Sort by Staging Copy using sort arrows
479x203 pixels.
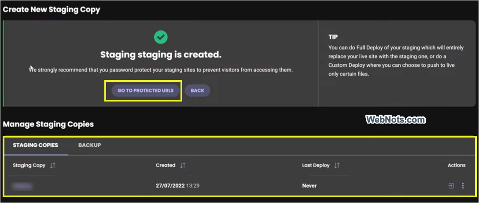pyautogui.click(x=53, y=165)
